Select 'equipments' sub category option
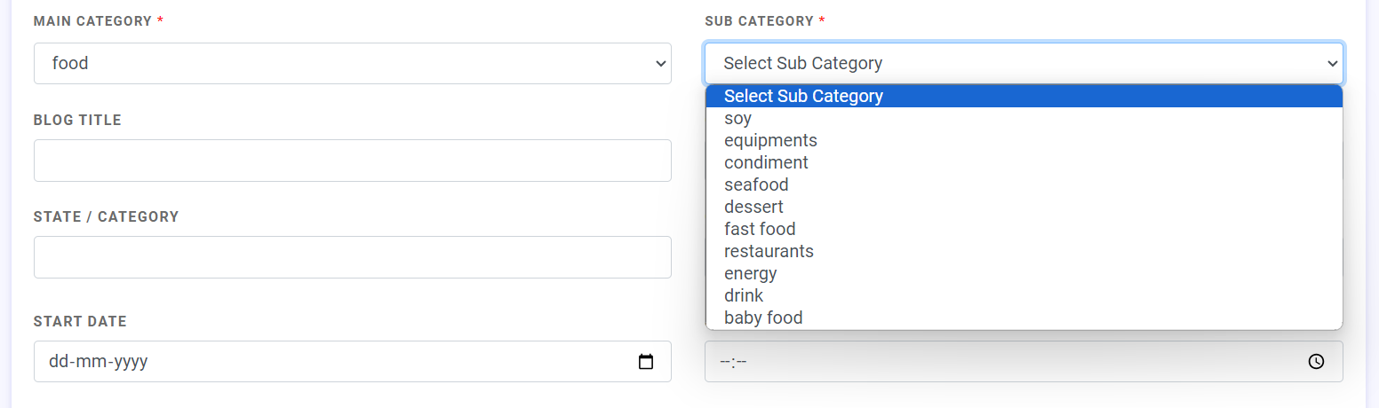This screenshot has height=408, width=1379. click(x=770, y=140)
